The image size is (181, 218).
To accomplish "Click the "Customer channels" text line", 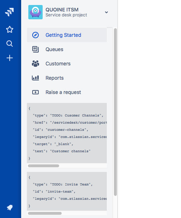I will coord(62,151).
